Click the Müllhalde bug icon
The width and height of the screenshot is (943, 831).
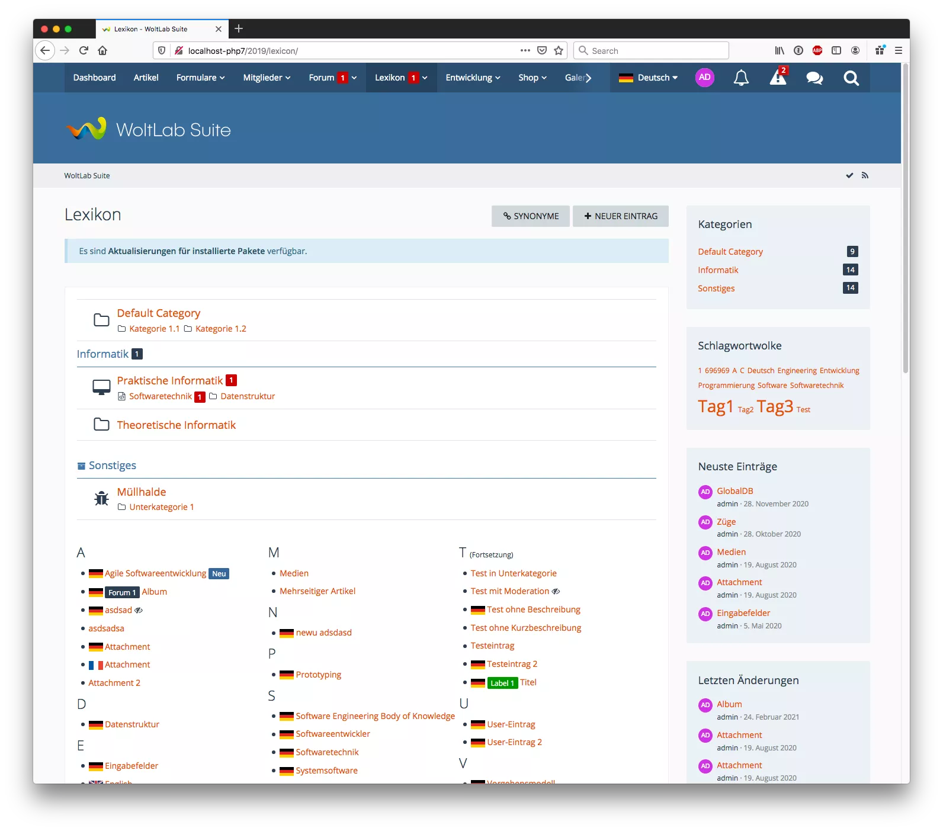pyautogui.click(x=101, y=499)
